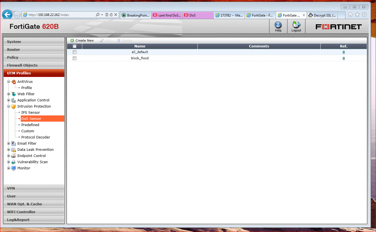Open the WiFi Controller menu section
Screen dimensions: 376x232
pyautogui.click(x=34, y=212)
